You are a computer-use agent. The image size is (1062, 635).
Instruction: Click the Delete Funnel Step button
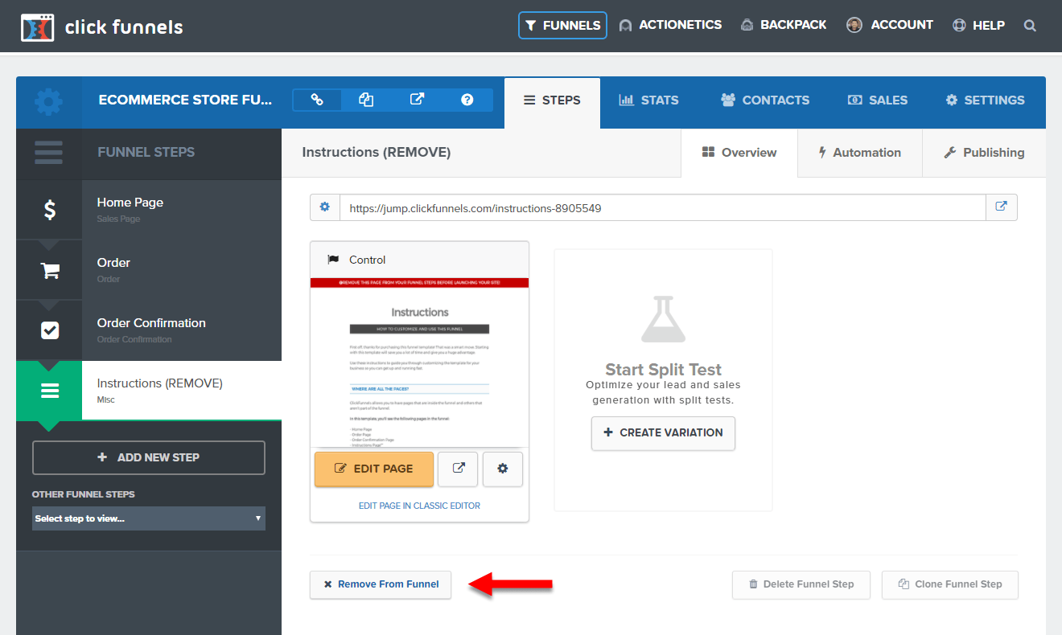pyautogui.click(x=801, y=584)
